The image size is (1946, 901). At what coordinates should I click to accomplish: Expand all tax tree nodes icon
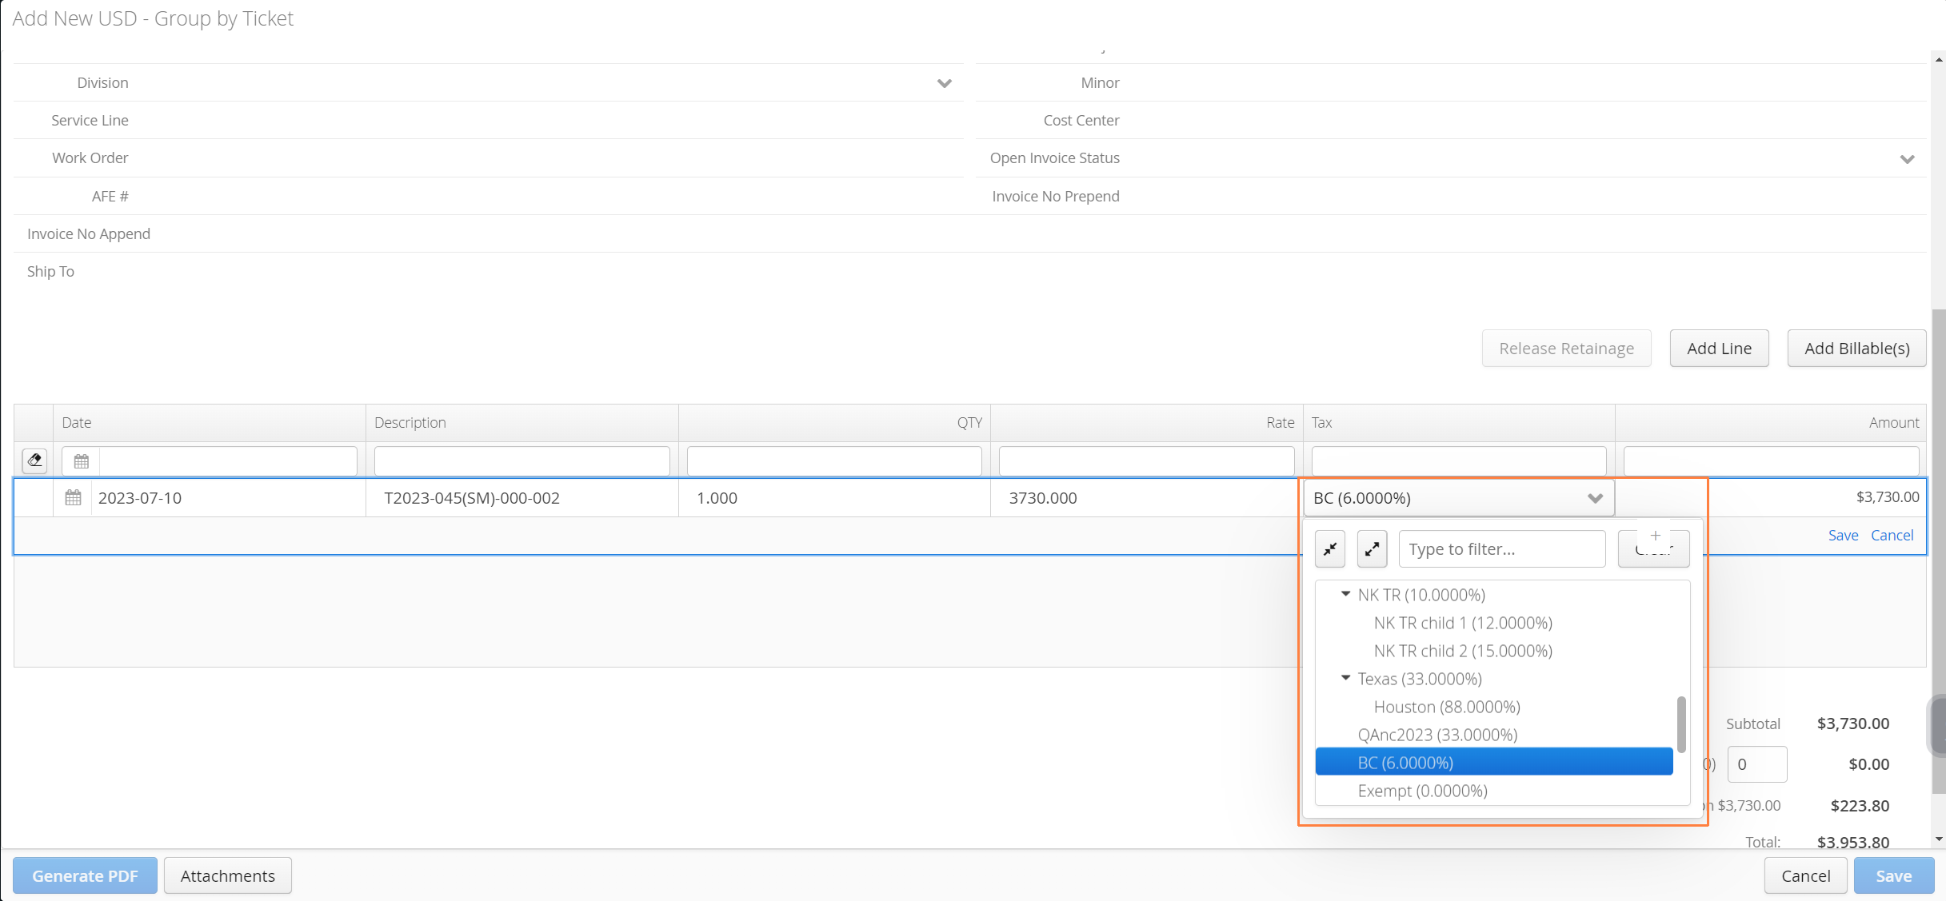tap(1372, 549)
